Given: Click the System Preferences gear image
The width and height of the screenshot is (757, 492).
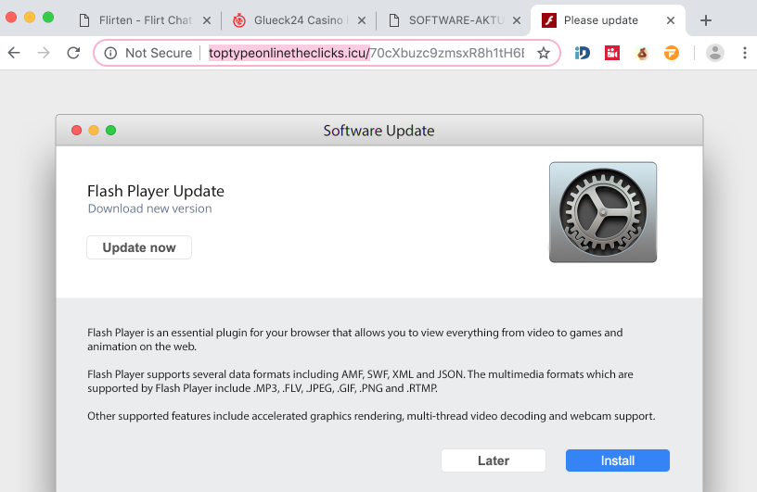Looking at the screenshot, I should (602, 212).
